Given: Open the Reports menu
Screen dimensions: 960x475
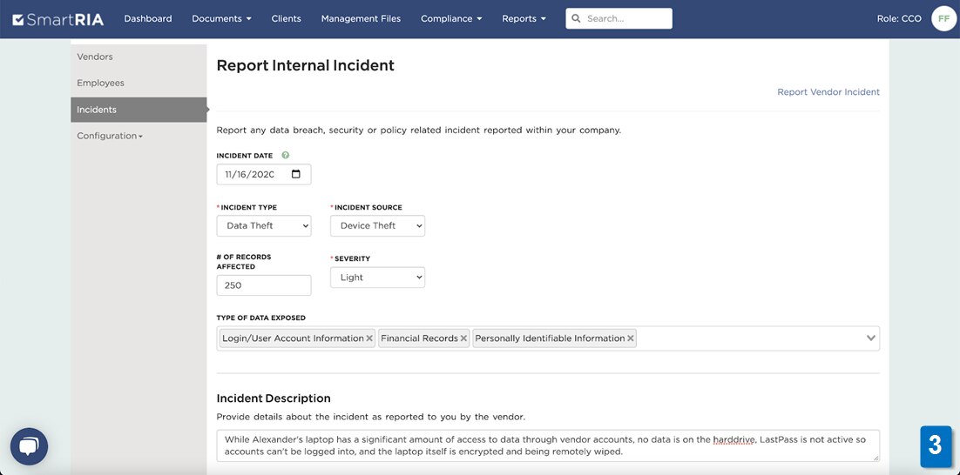Looking at the screenshot, I should click(x=524, y=19).
